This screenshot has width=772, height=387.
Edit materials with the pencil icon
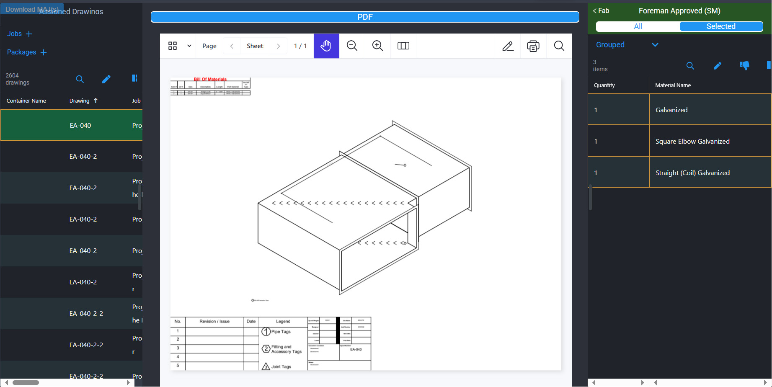point(717,66)
